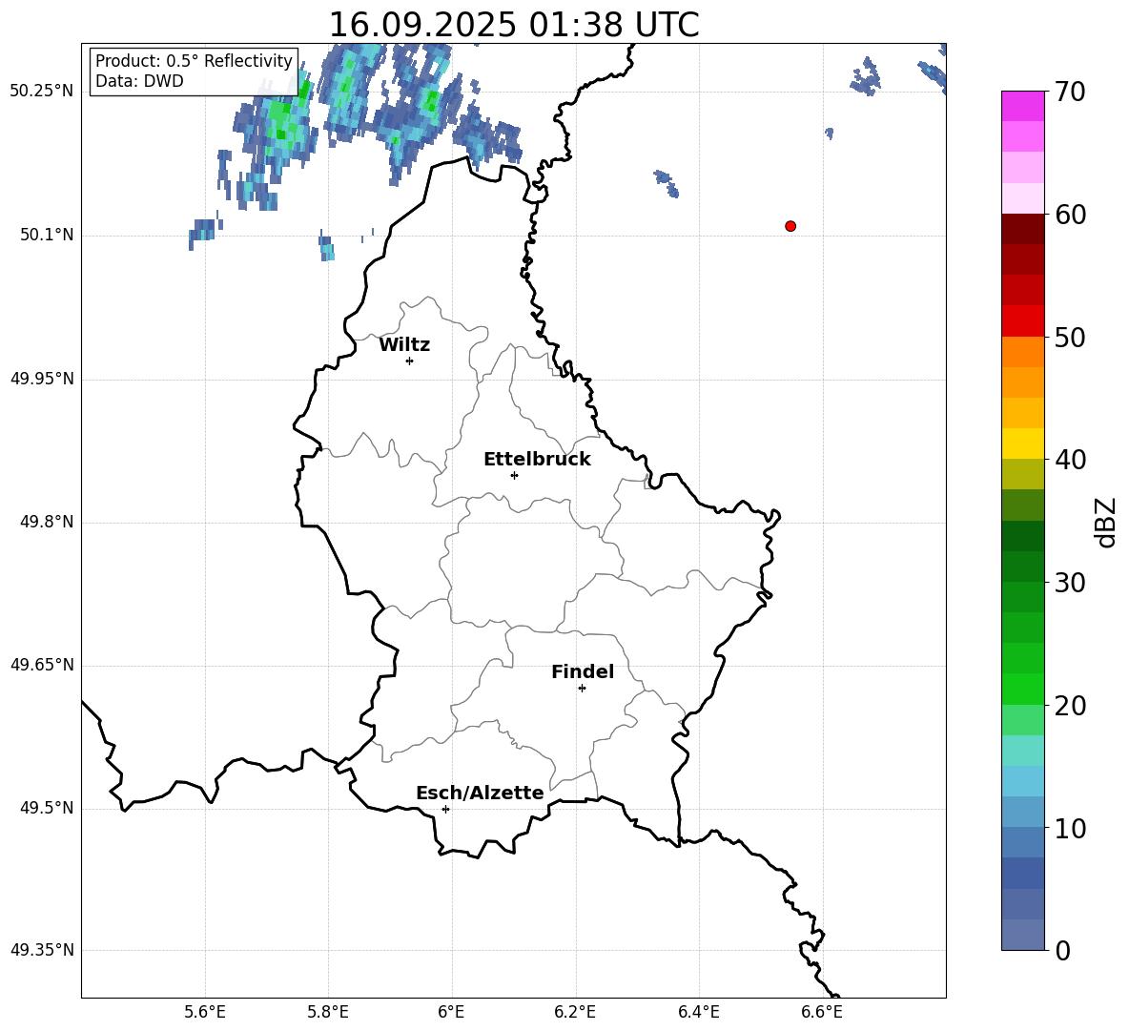Click the yellow colorbar swatch just above the 40 tick
Screen dimensions: 1129x1031
click(x=1022, y=443)
